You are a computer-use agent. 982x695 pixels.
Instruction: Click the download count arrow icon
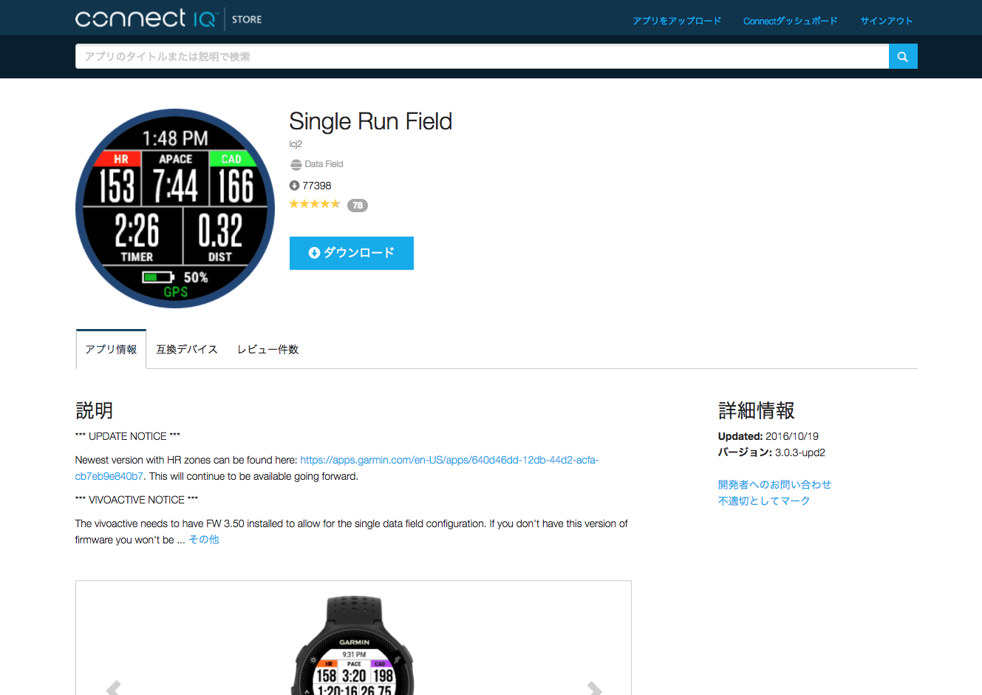tap(294, 186)
